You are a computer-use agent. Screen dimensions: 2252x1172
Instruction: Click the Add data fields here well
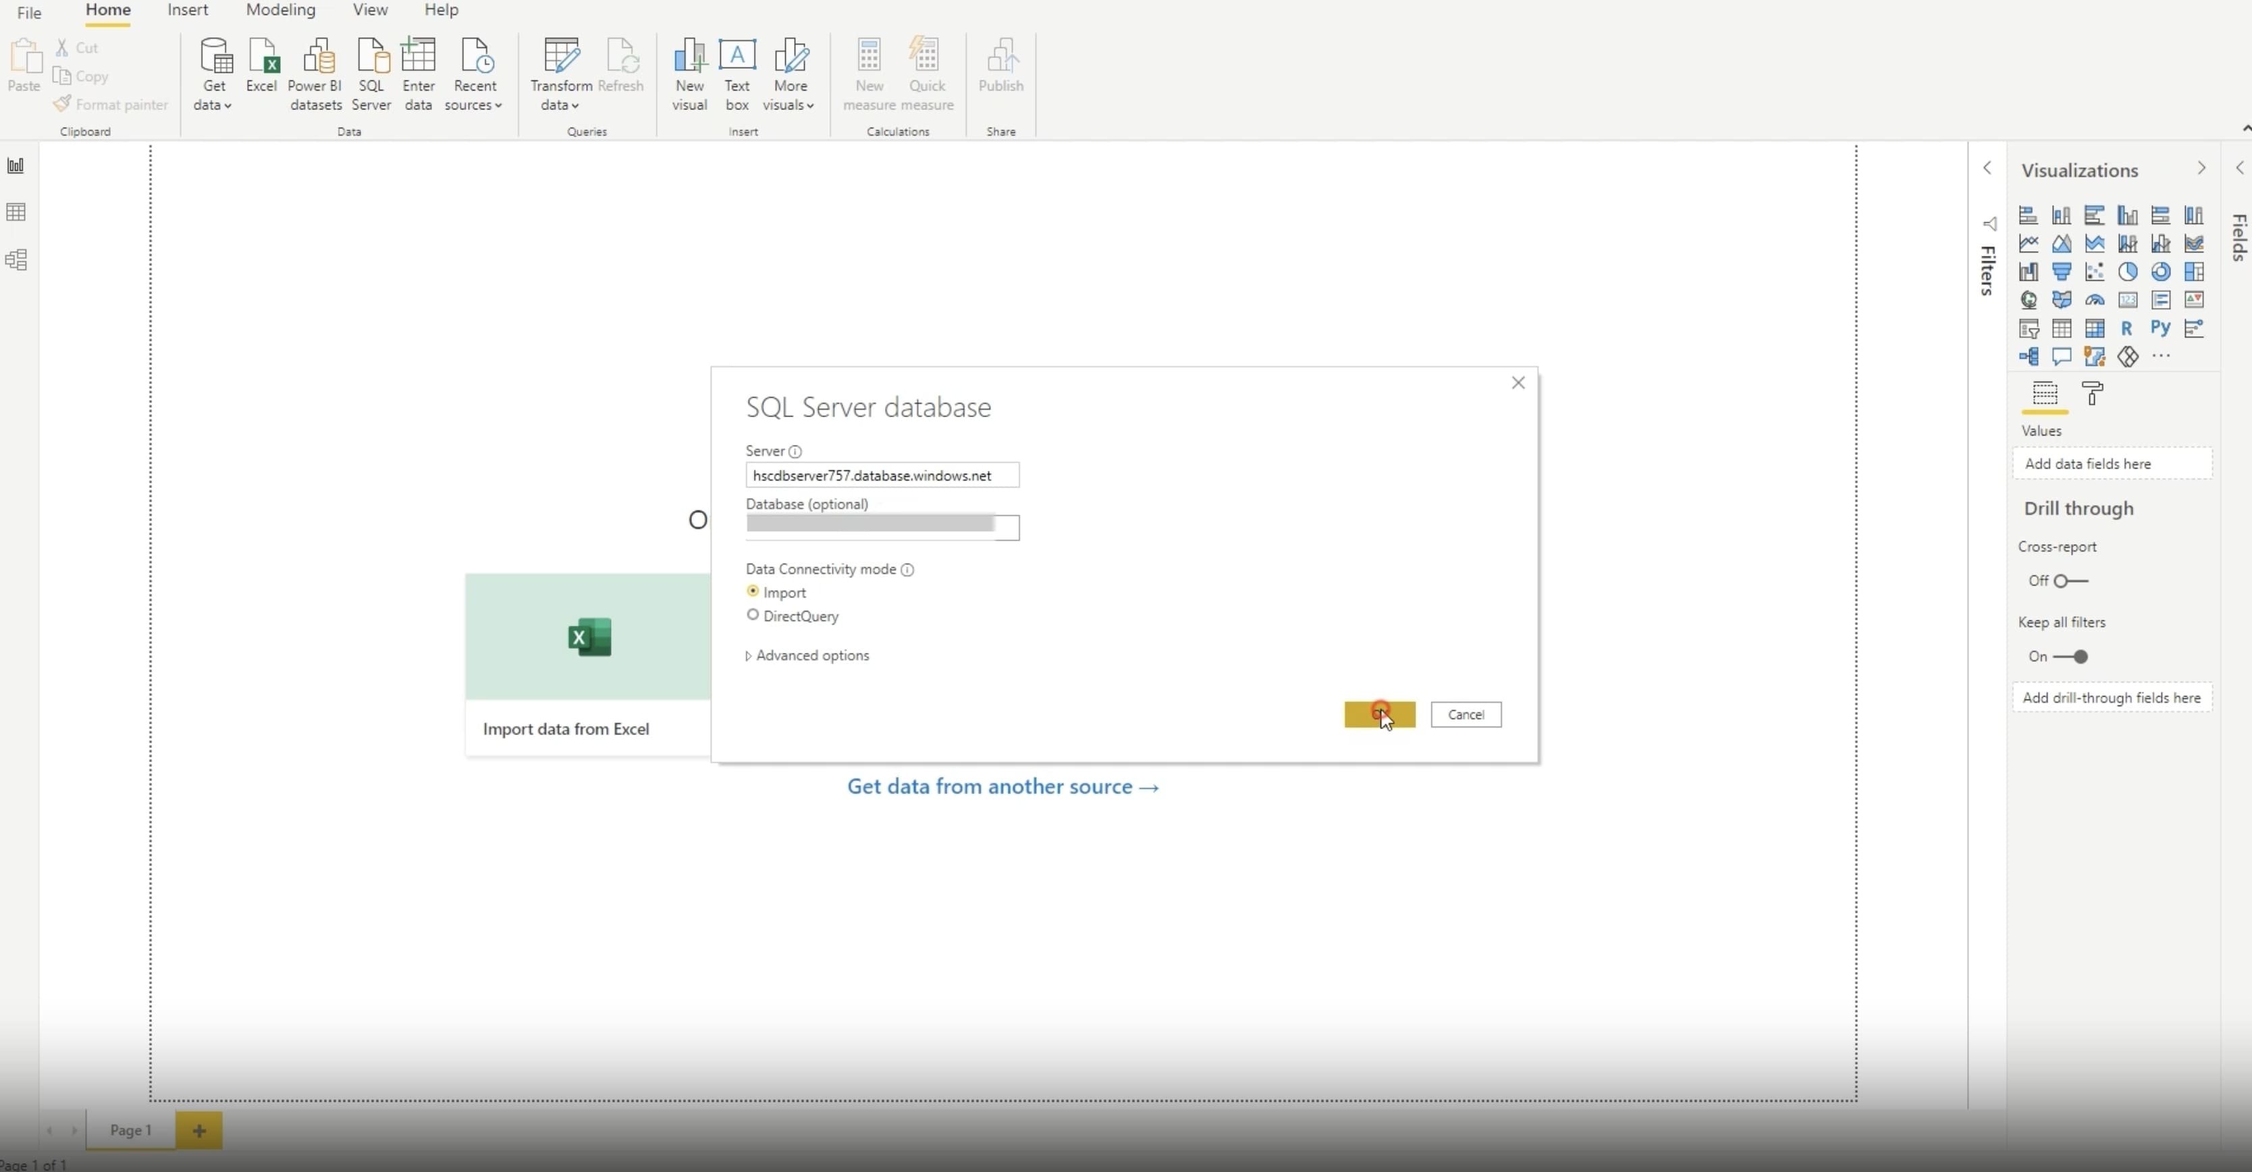[2112, 464]
